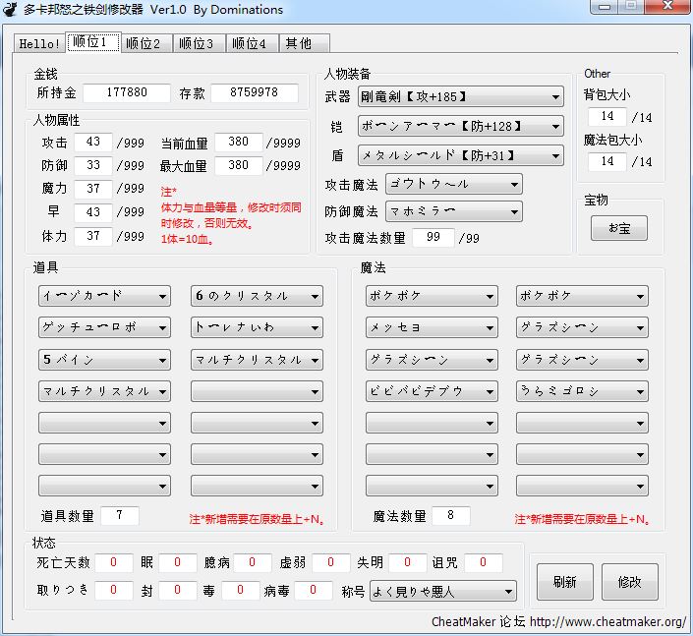Click the 道具数量 item count field
The width and height of the screenshot is (693, 636).
coord(120,516)
